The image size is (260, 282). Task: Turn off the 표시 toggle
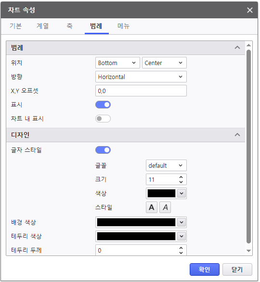tap(103, 105)
